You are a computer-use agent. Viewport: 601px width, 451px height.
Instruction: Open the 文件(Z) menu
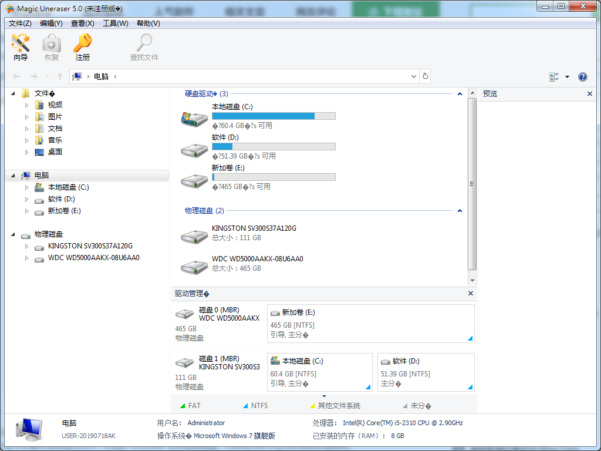point(20,23)
